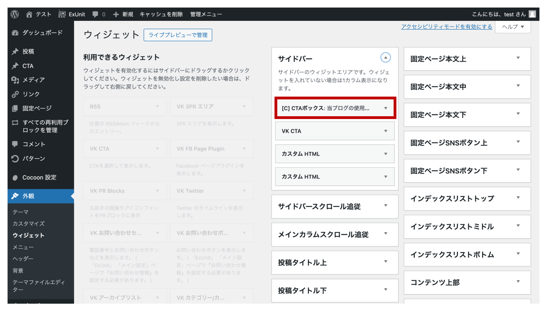Select the ダッシュボード icon in the sidebar

15,32
